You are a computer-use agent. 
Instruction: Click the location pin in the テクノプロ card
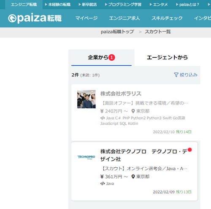tap(133, 177)
